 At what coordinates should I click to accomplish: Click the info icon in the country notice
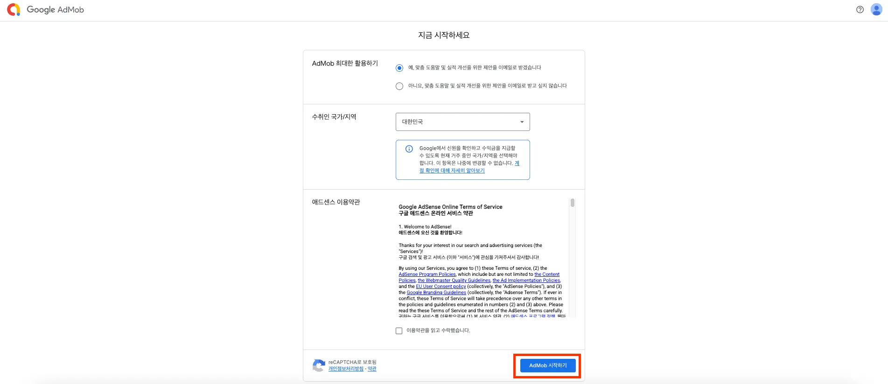[x=409, y=149]
